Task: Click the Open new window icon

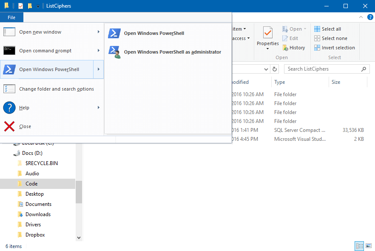Action: click(x=9, y=32)
